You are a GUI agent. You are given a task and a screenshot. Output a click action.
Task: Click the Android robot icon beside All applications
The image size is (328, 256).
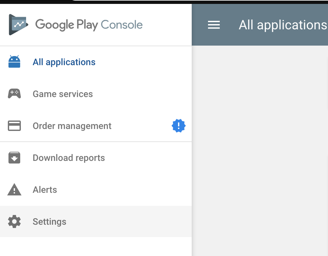tap(14, 62)
